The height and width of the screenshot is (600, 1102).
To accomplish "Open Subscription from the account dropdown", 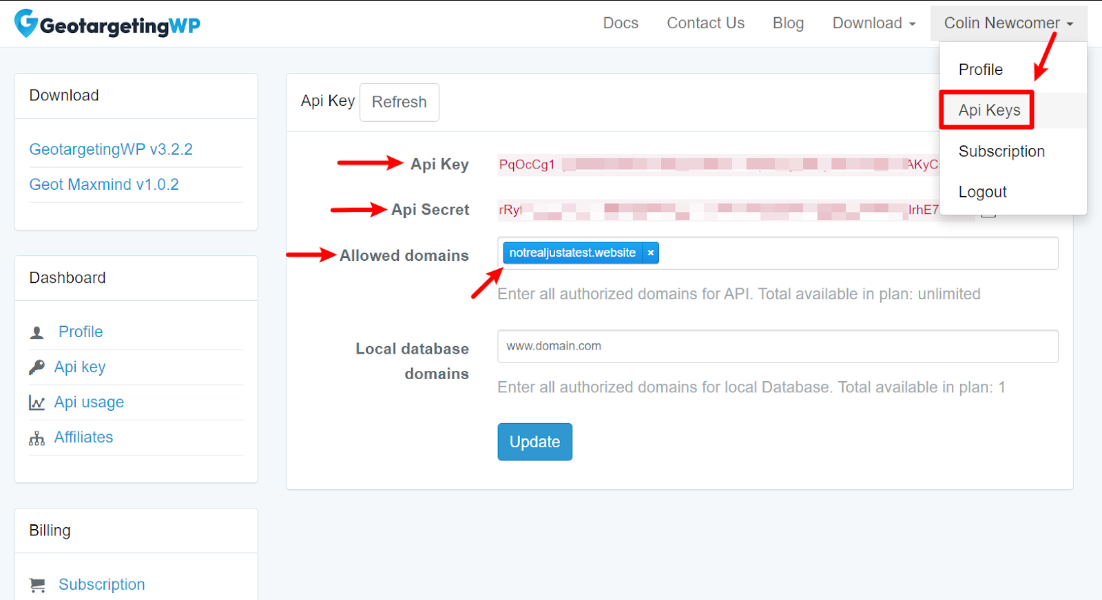I will click(x=1001, y=151).
